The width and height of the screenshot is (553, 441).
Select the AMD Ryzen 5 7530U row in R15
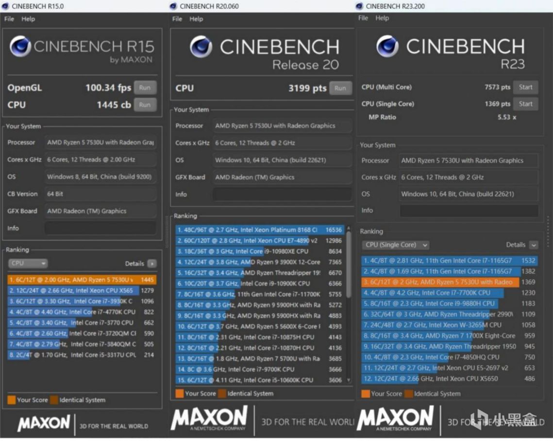pyautogui.click(x=82, y=280)
